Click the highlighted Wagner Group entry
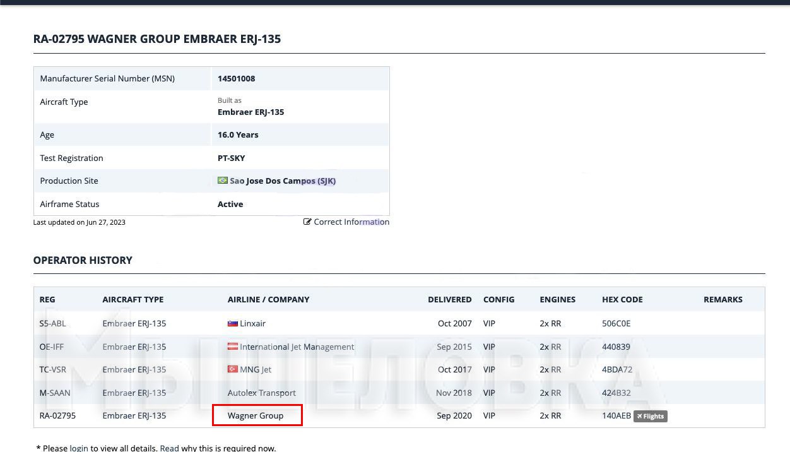The height and width of the screenshot is (452, 790). coord(256,415)
